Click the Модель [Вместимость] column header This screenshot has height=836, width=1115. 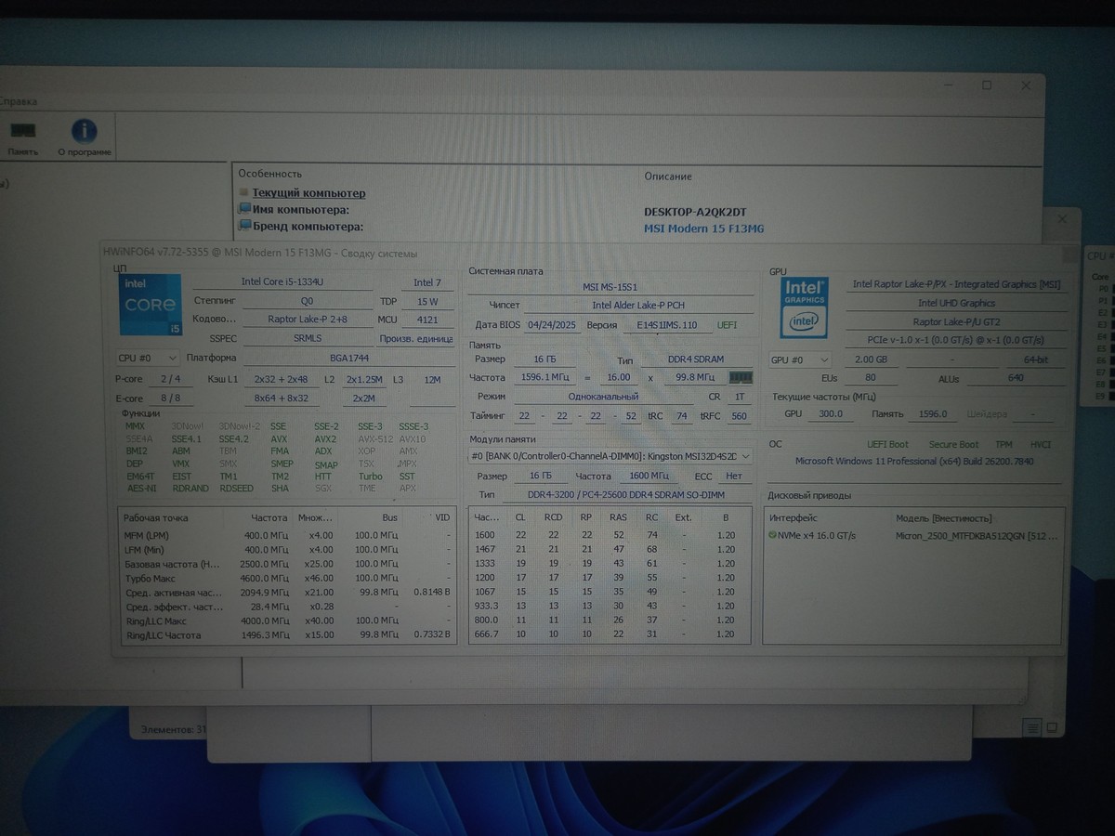pyautogui.click(x=943, y=518)
